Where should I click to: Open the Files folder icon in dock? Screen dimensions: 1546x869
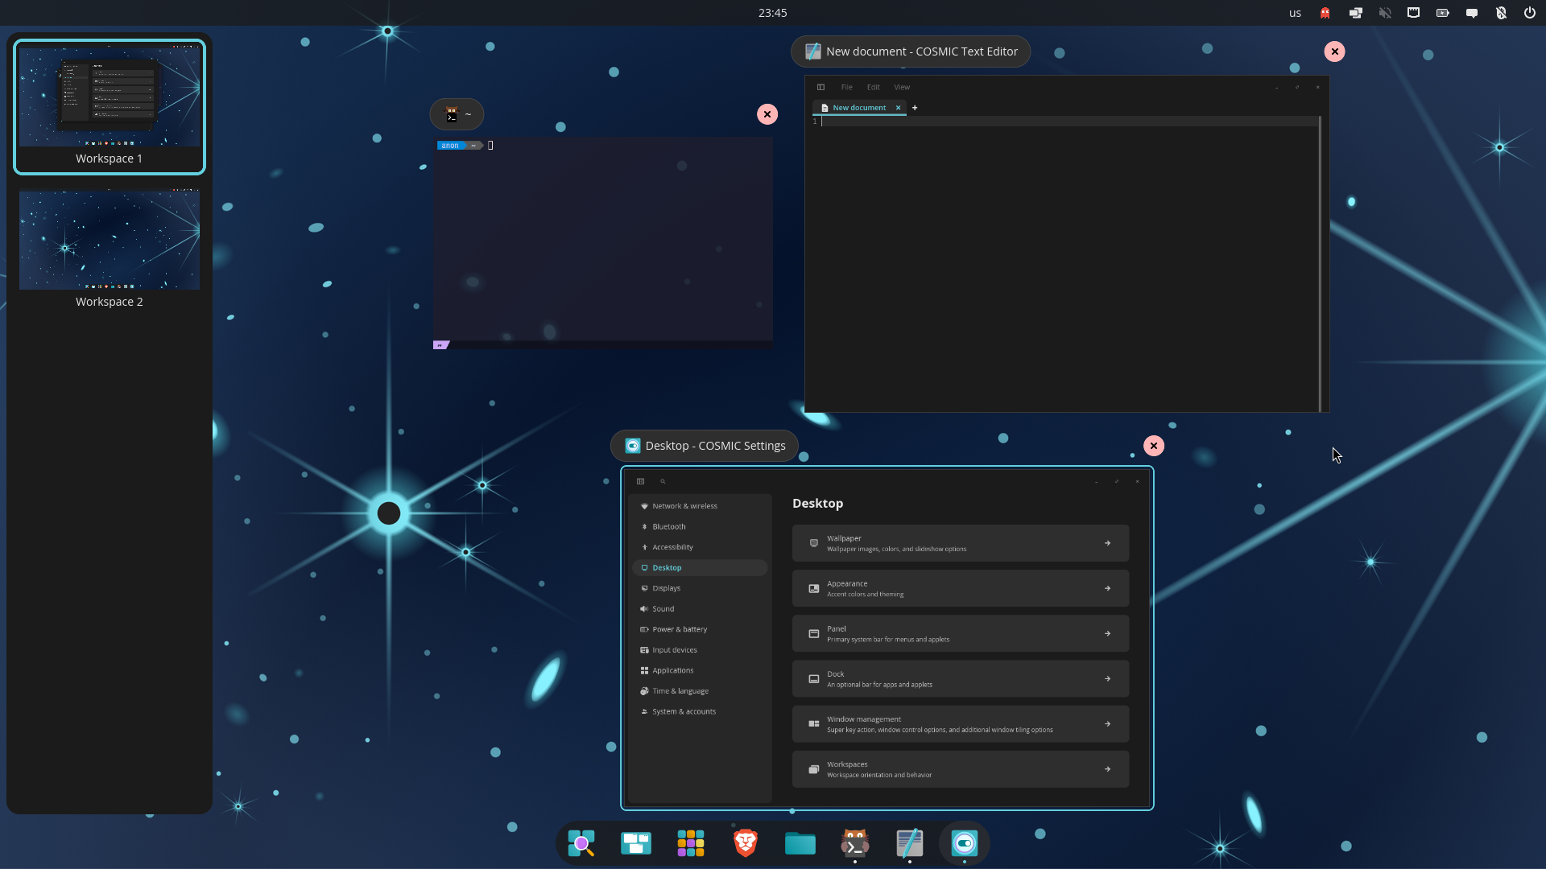[x=800, y=843]
